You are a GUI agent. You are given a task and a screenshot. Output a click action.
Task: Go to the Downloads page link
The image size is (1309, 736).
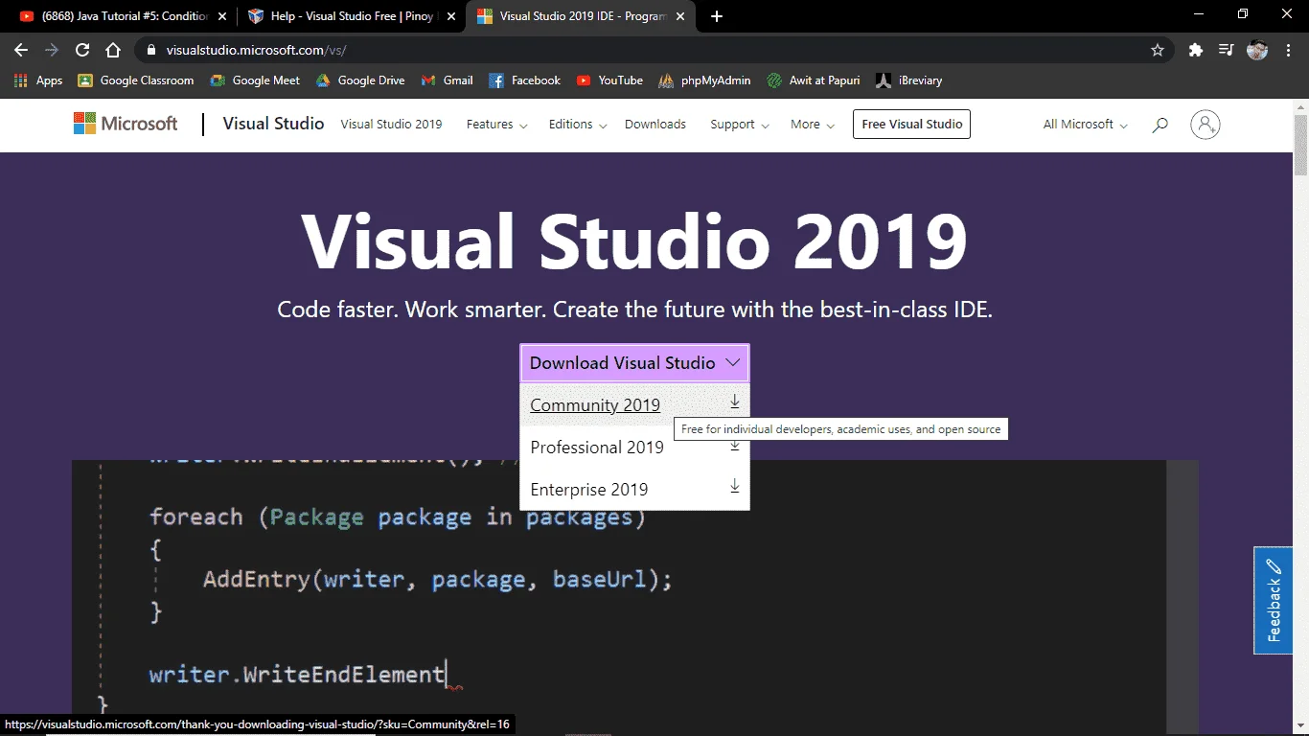pyautogui.click(x=655, y=125)
